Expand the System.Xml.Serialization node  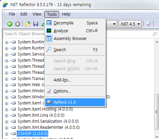[6, 122]
